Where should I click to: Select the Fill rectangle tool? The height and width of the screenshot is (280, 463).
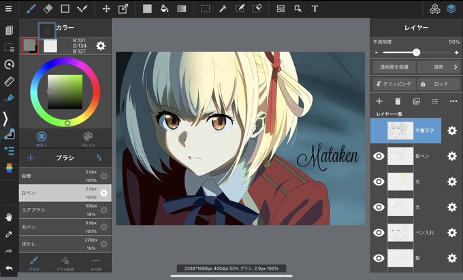coord(147,9)
